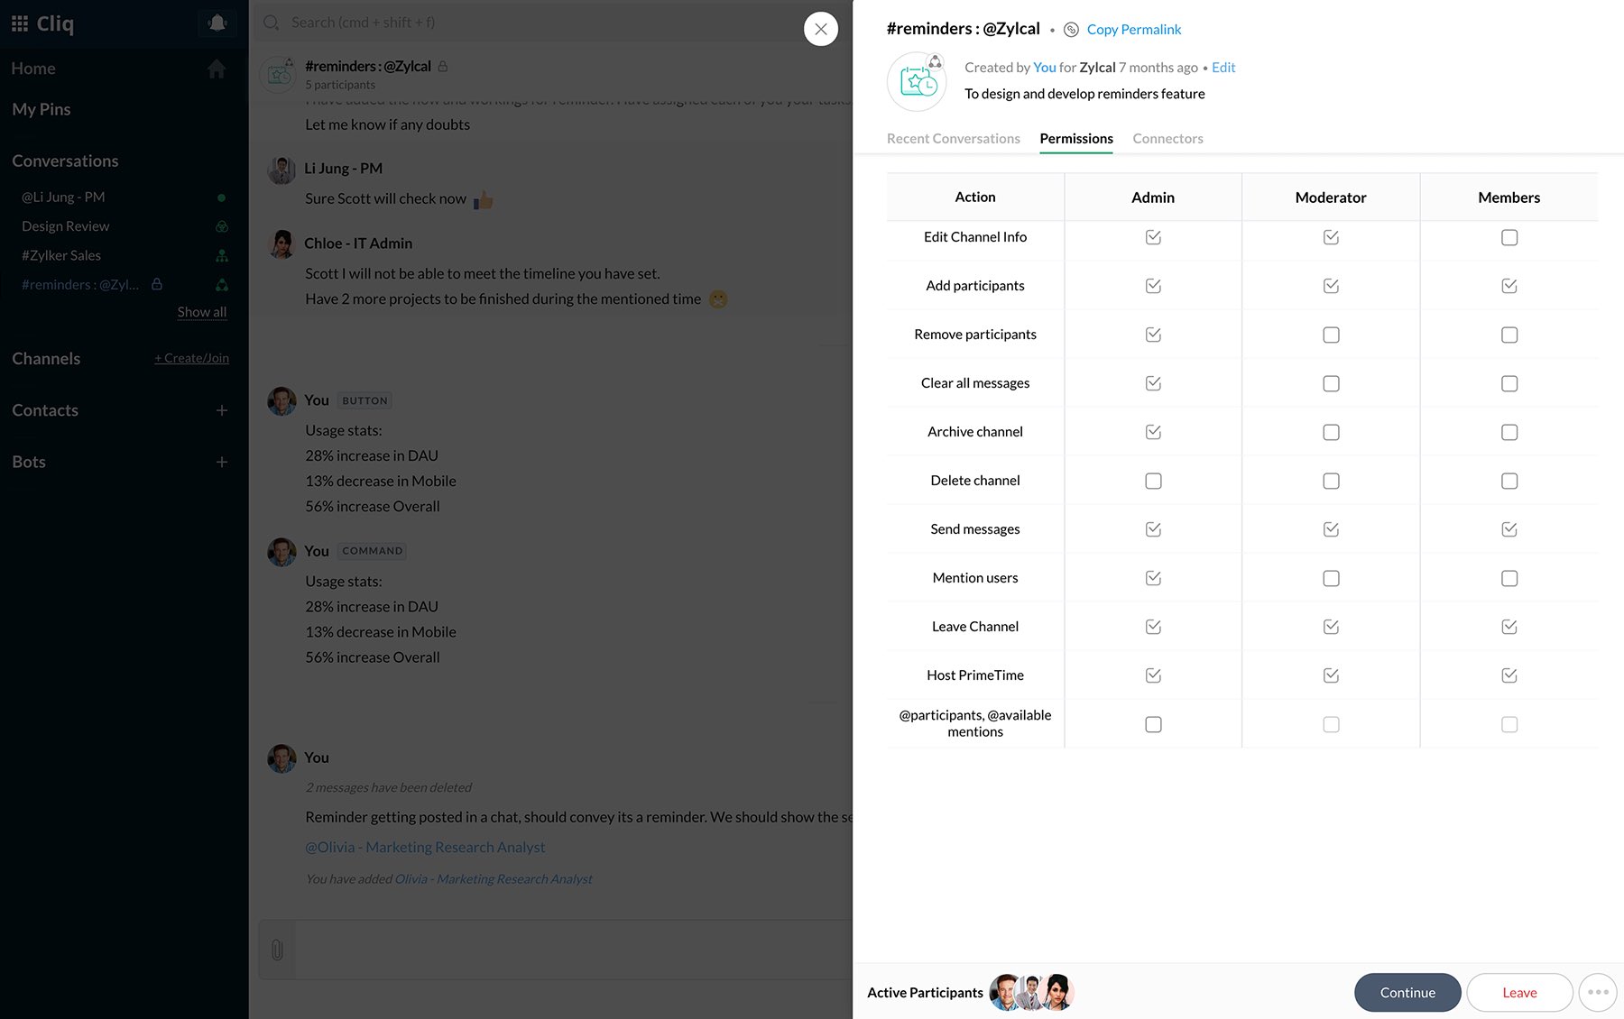Open @Li Jung - PM conversation

click(x=63, y=197)
